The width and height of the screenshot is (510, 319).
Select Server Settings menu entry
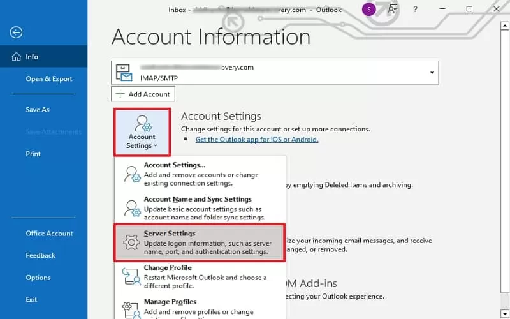[x=200, y=242]
